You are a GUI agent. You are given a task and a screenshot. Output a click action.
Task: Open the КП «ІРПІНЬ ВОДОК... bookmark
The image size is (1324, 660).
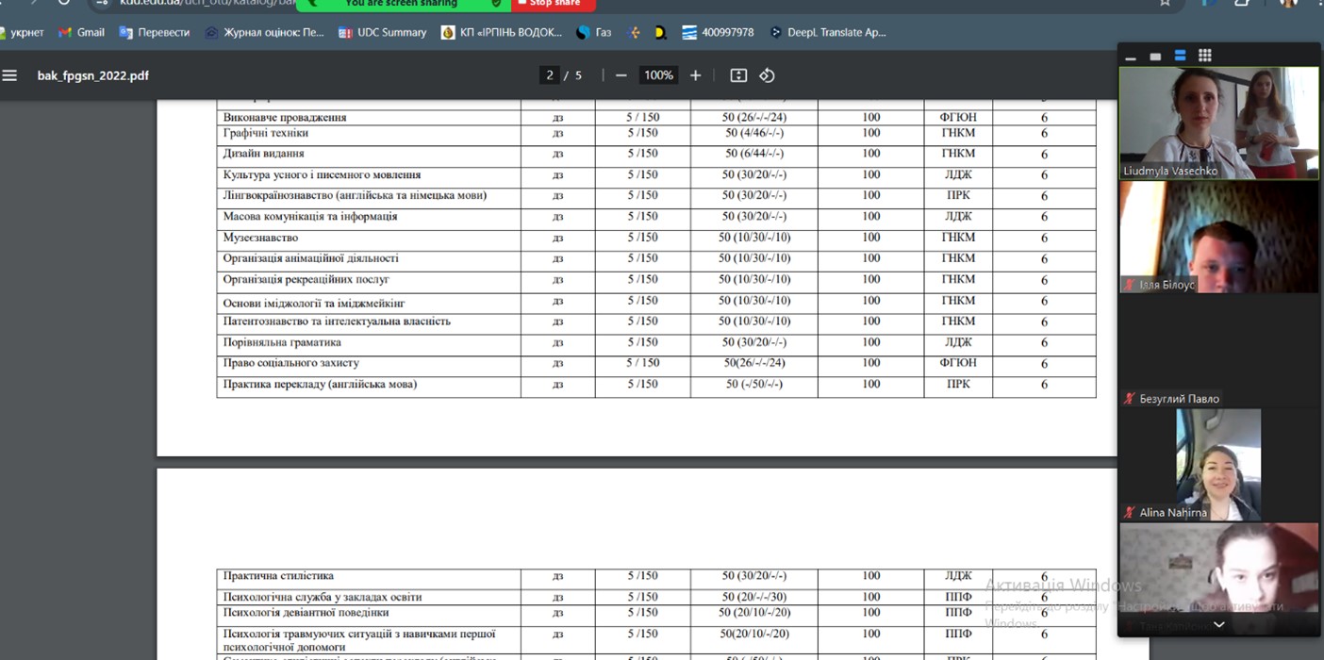coord(502,32)
